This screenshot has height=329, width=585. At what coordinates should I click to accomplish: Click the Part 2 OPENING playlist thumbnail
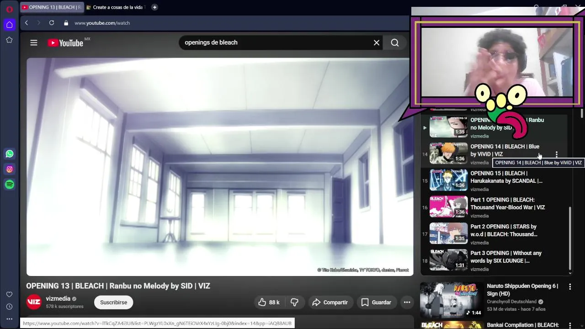[x=448, y=233]
